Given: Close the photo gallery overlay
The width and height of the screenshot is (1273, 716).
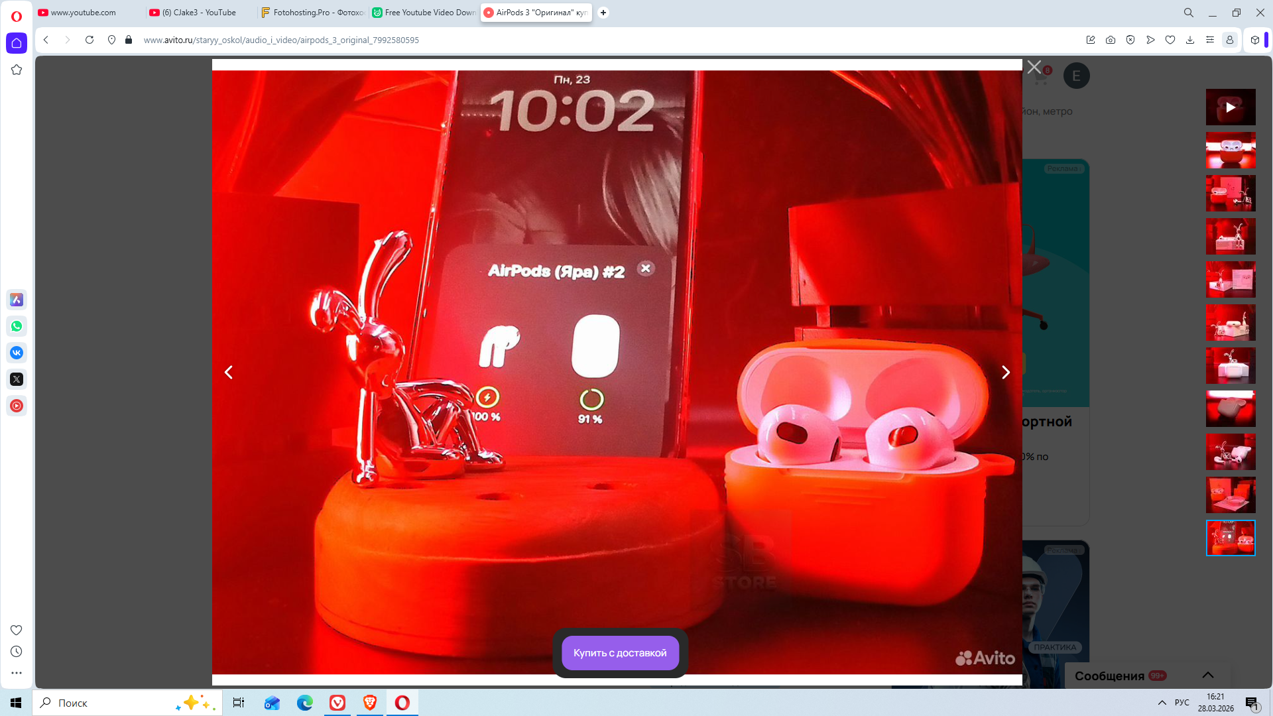Looking at the screenshot, I should tap(1034, 67).
